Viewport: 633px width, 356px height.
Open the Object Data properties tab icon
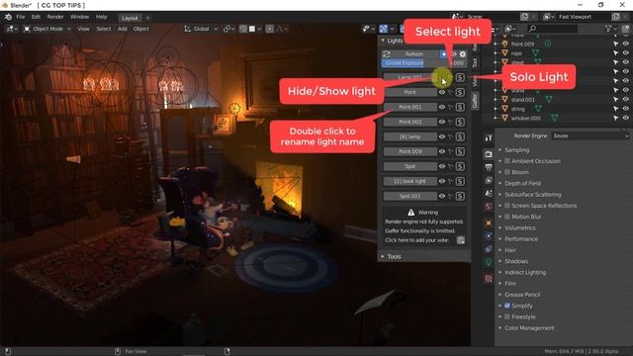pos(489,262)
